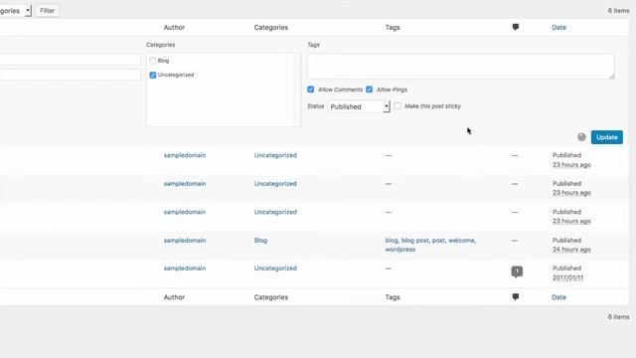This screenshot has height=358, width=636.
Task: Click the Categories column header at bottom
Action: (271, 297)
